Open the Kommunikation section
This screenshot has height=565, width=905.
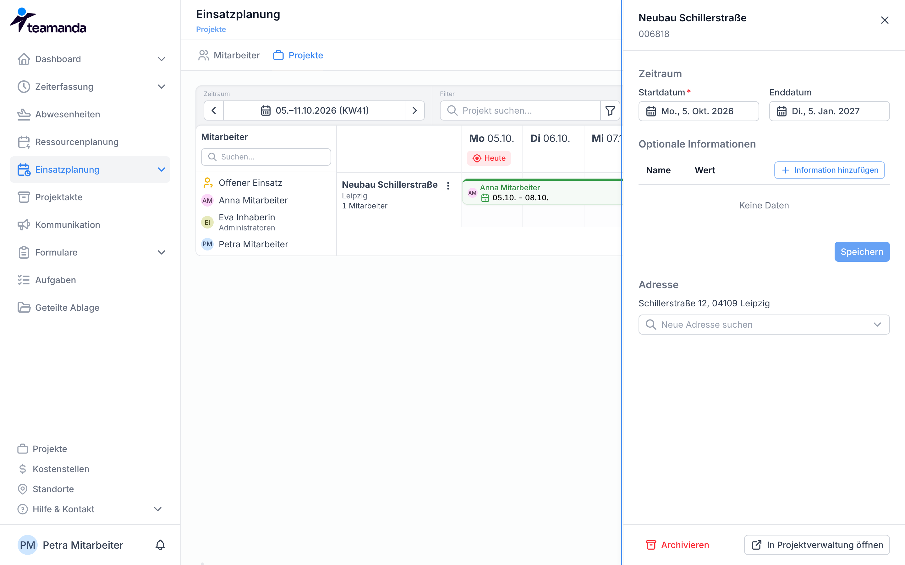click(90, 224)
